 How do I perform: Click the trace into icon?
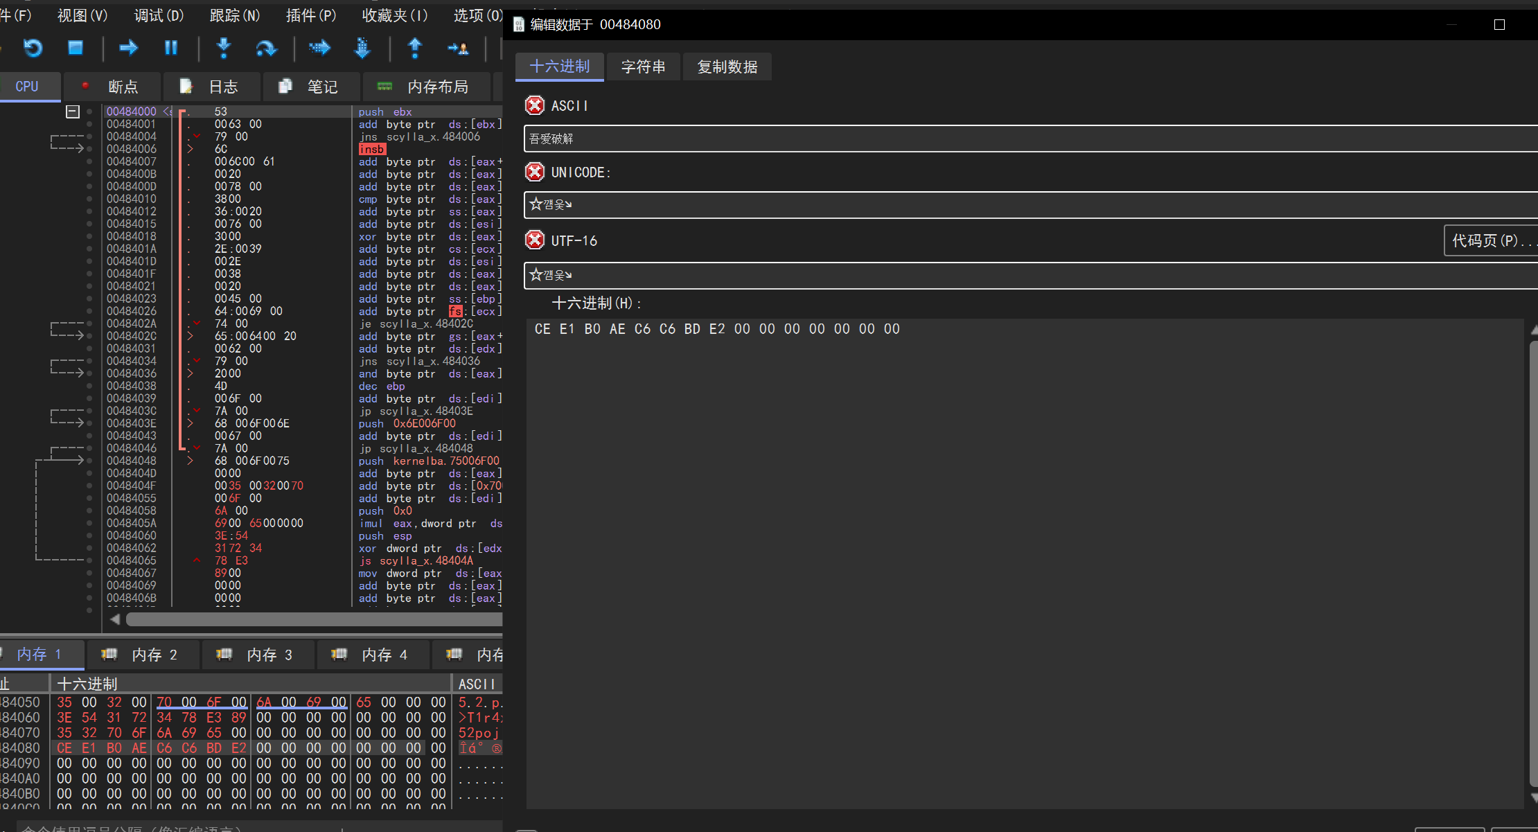point(319,48)
